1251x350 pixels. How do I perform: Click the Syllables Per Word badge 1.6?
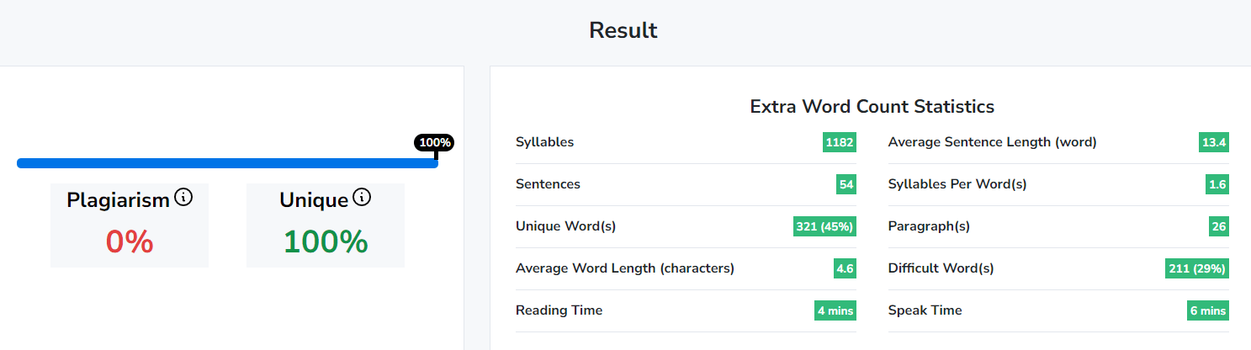click(1217, 184)
